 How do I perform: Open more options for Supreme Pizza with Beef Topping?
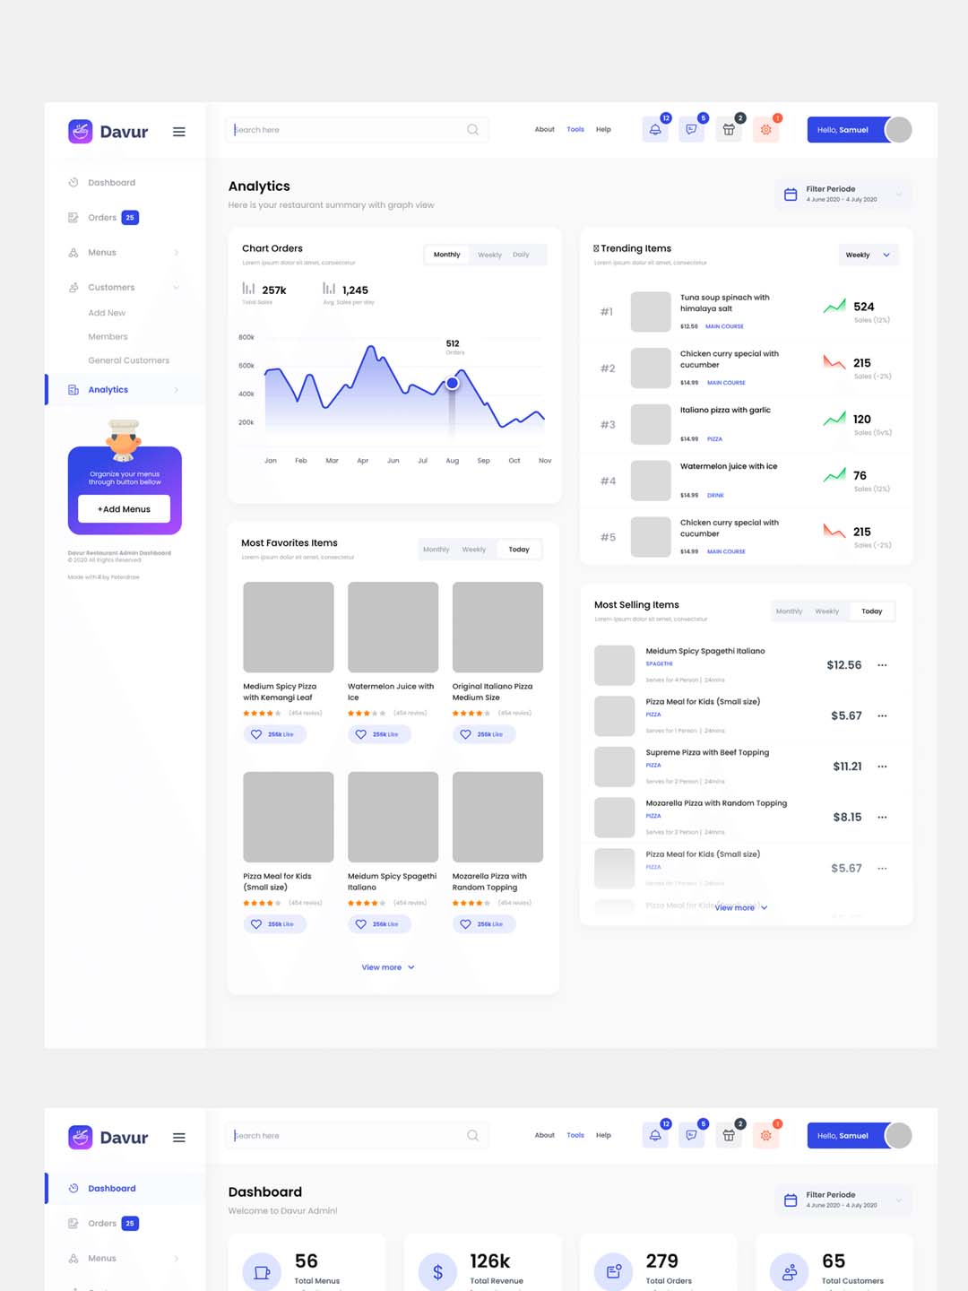pos(882,767)
